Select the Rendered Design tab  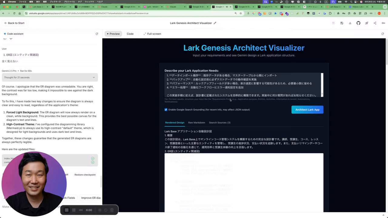[175, 123]
